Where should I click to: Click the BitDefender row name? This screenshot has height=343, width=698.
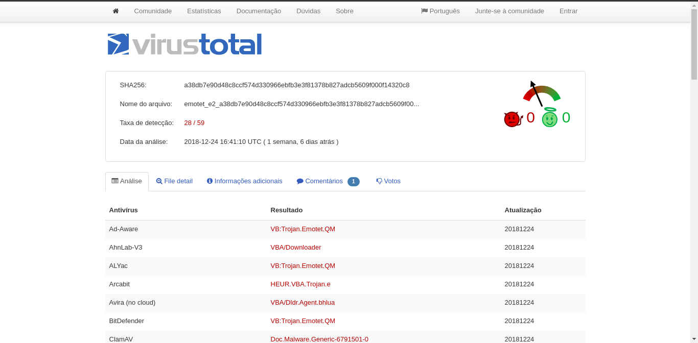[127, 321]
